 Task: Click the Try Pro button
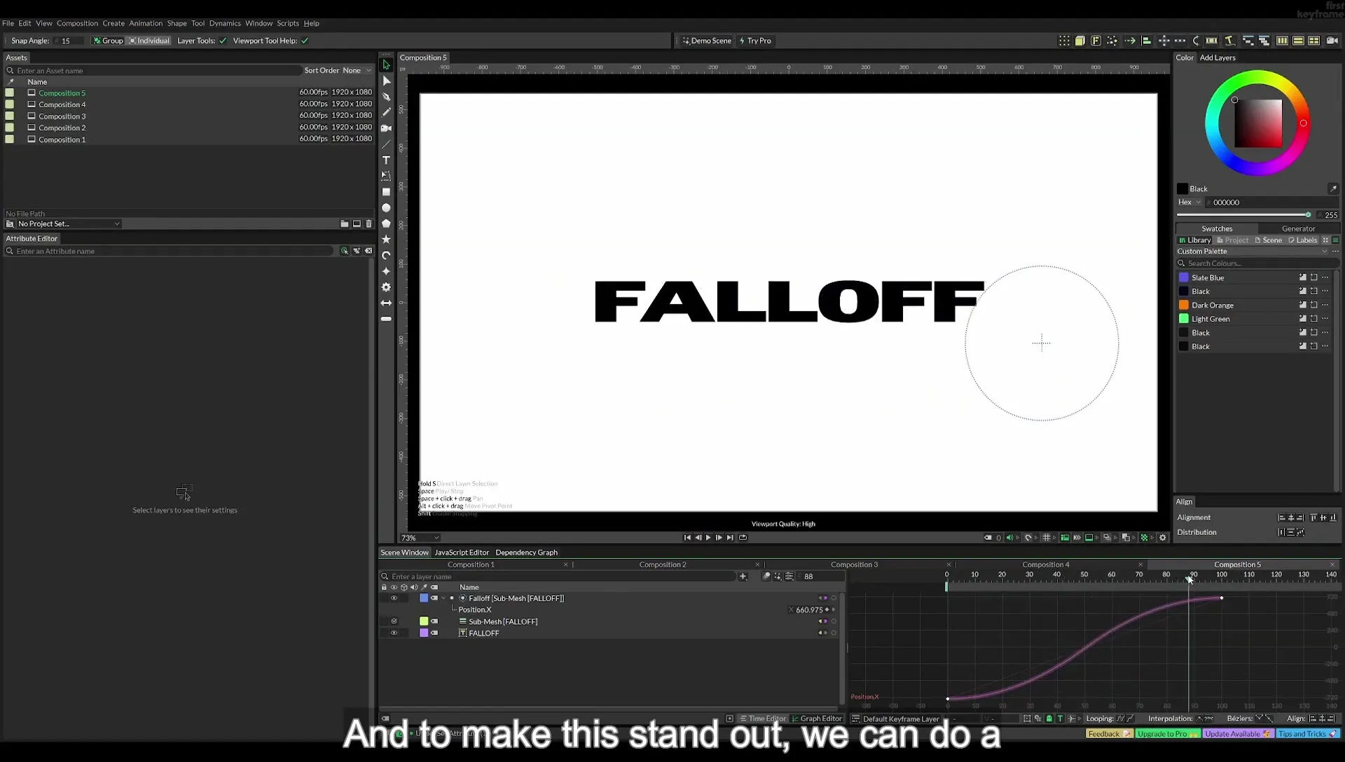[x=755, y=41]
